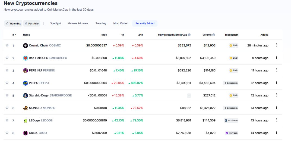Click the LSDoge coin logo

(26, 121)
